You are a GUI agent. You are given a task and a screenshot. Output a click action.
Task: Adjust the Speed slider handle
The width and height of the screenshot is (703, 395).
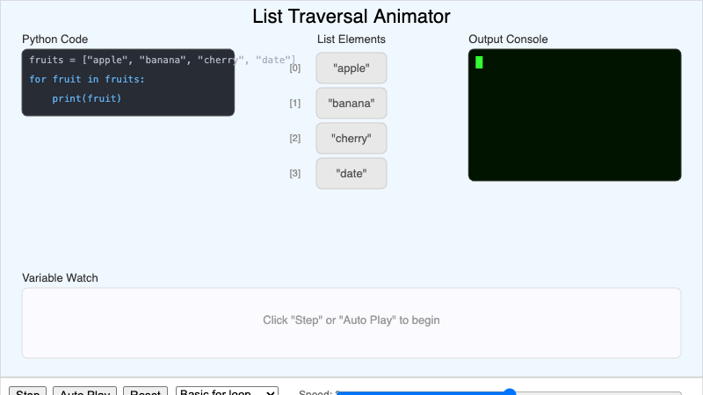click(510, 392)
